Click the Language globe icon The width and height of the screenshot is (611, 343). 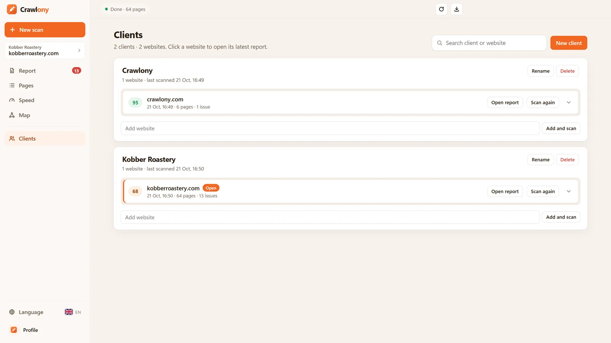click(12, 312)
